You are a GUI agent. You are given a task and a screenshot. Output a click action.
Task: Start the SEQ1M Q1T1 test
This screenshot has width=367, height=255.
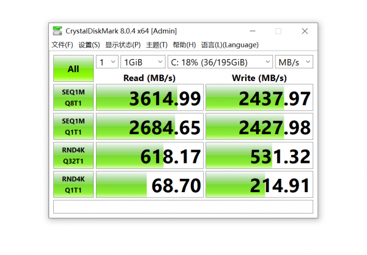coord(73,127)
